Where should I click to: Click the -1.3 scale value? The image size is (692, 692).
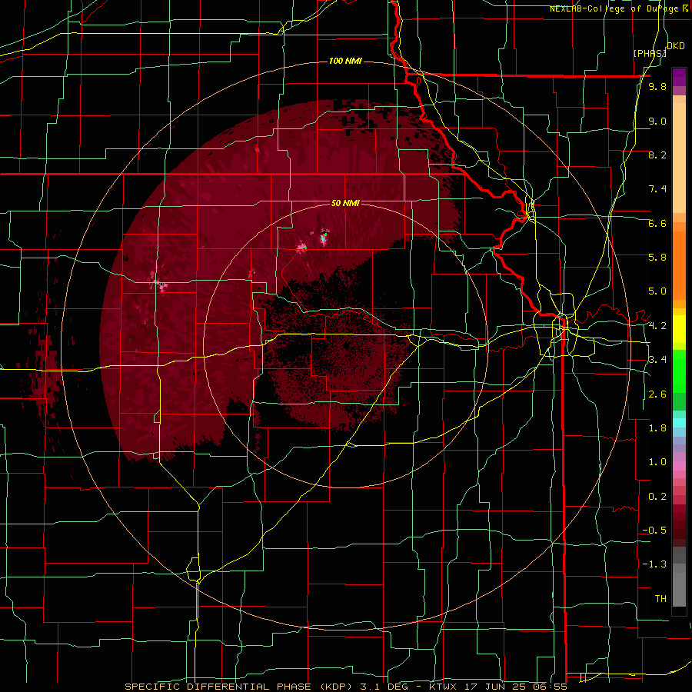pos(654,564)
